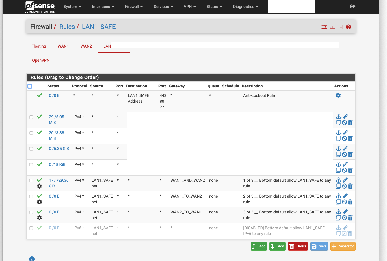
Task: Select the WAN2_TO_WAN1 rule checkbox
Action: [x=31, y=212]
